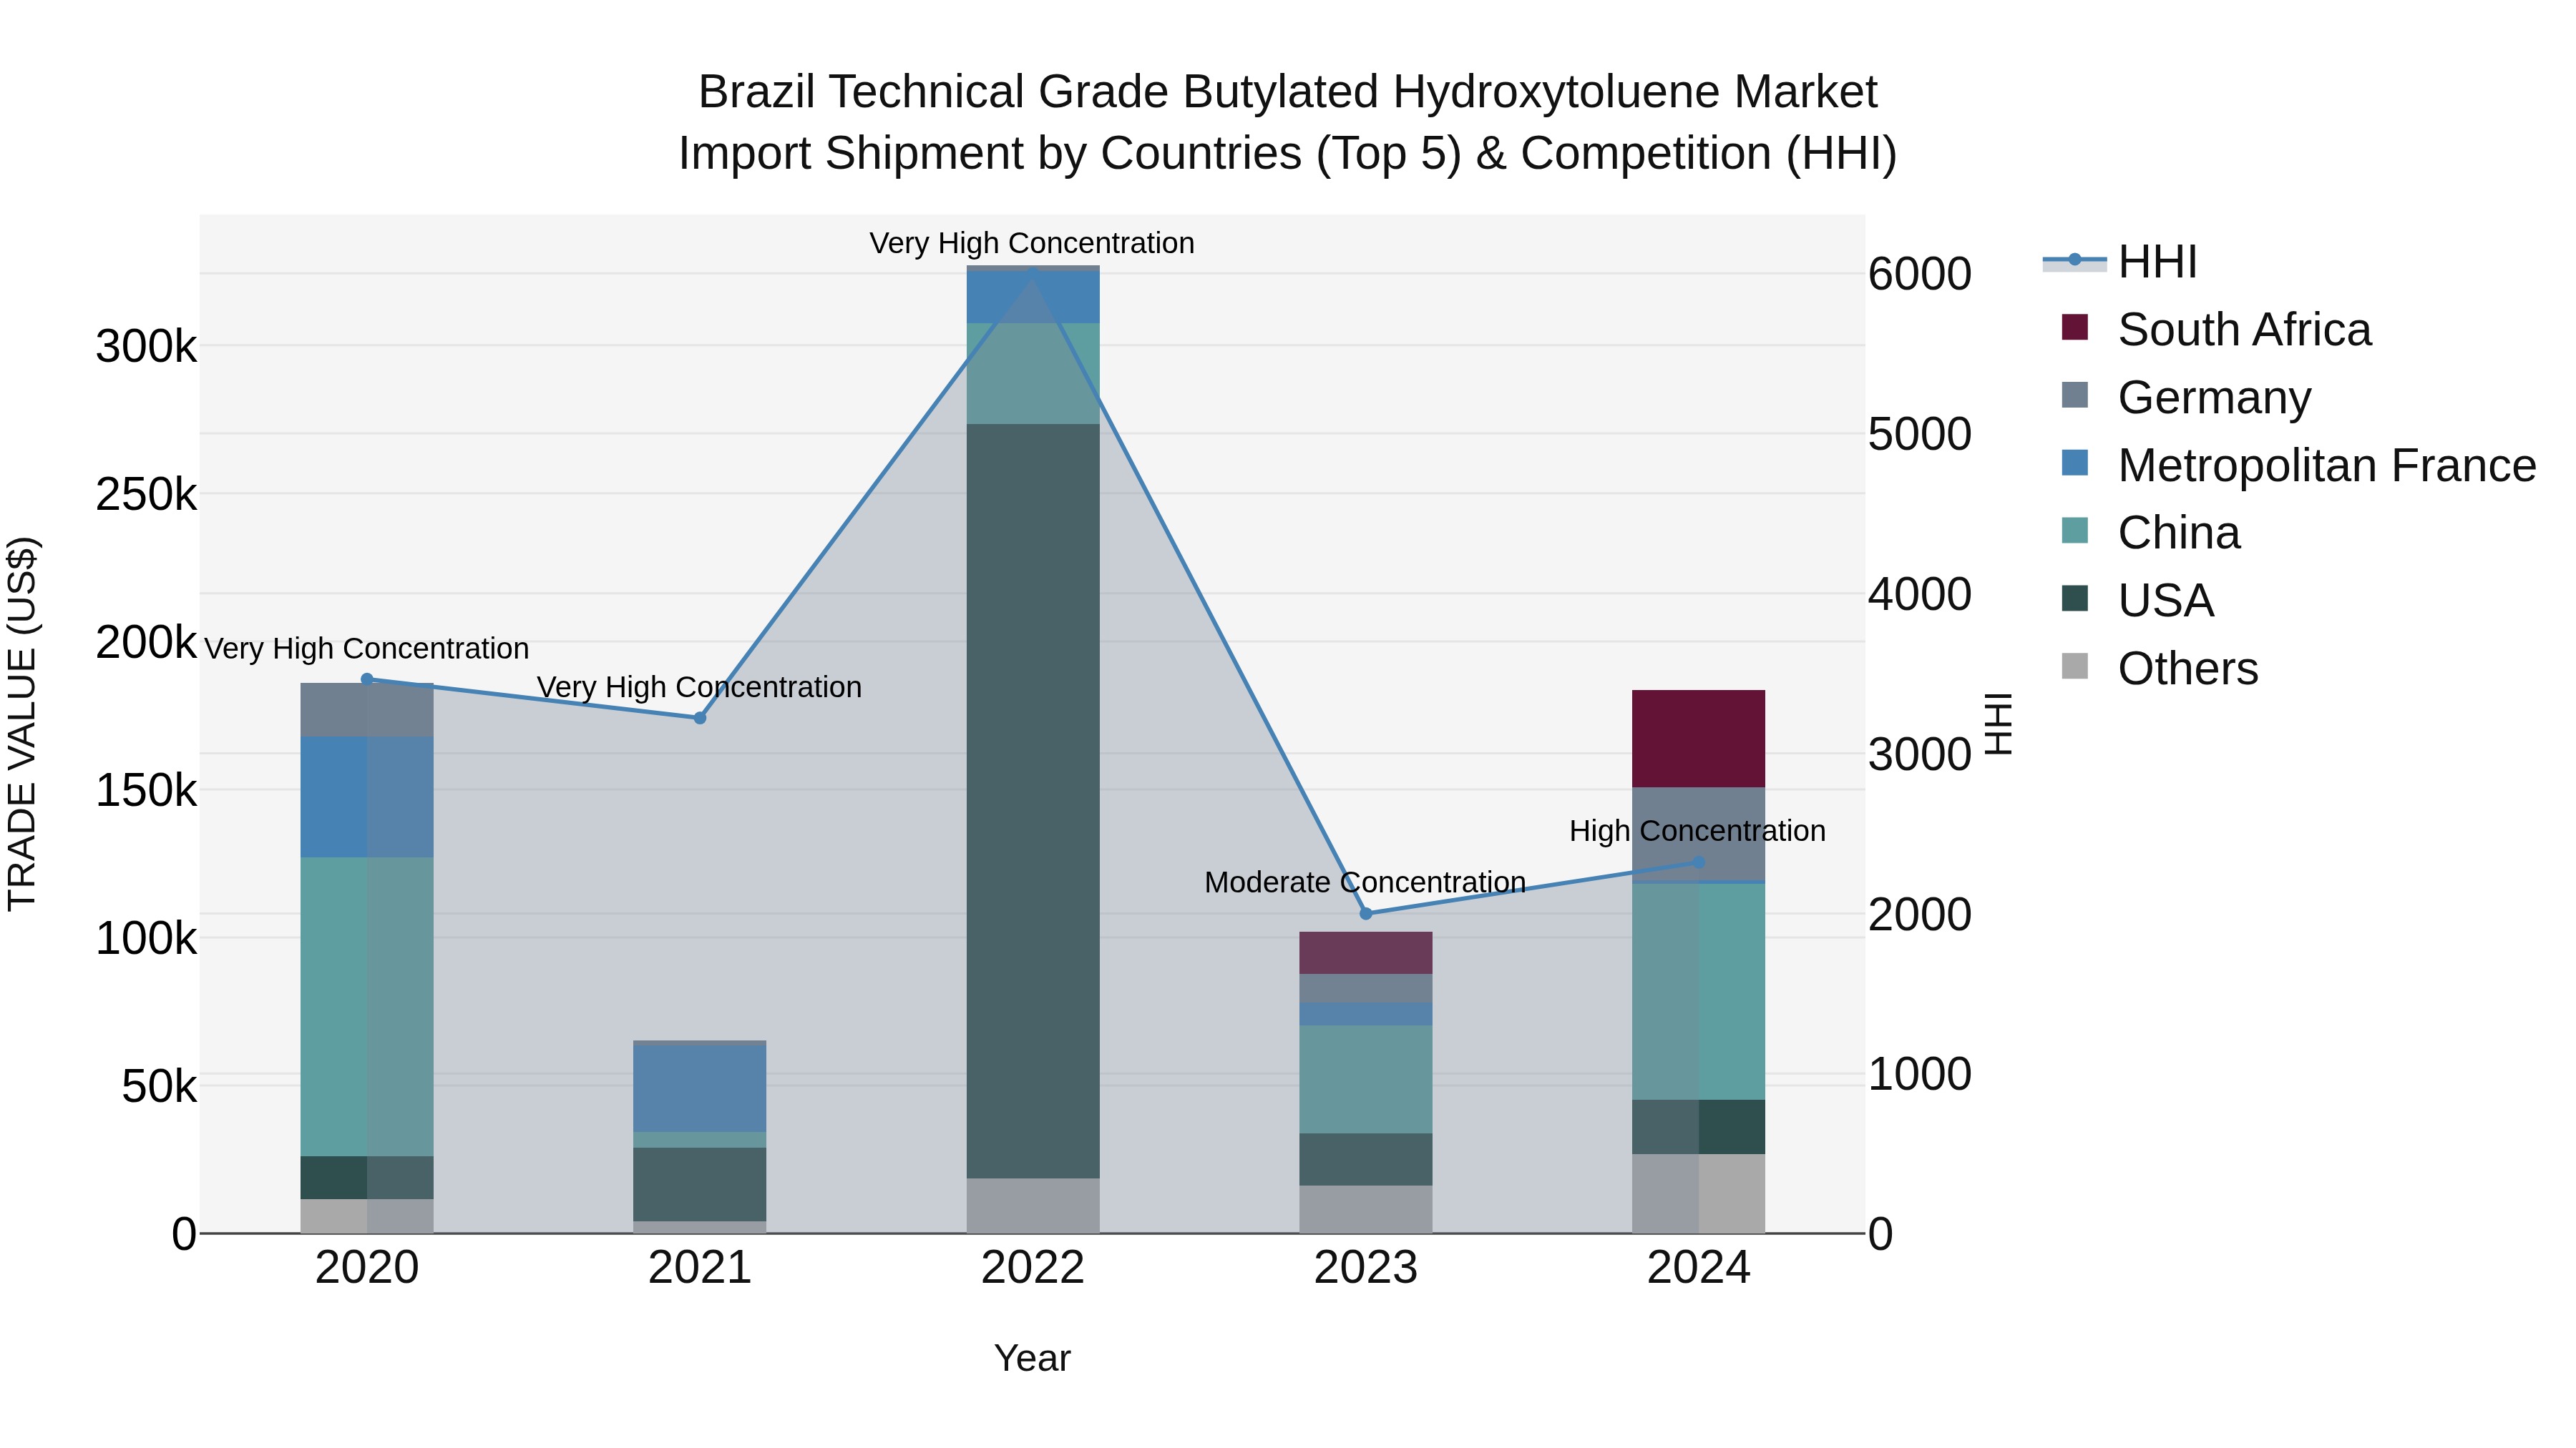Toggle USA legend entry
Viewport: 2576px width, 1448px height.
pyautogui.click(x=2138, y=601)
